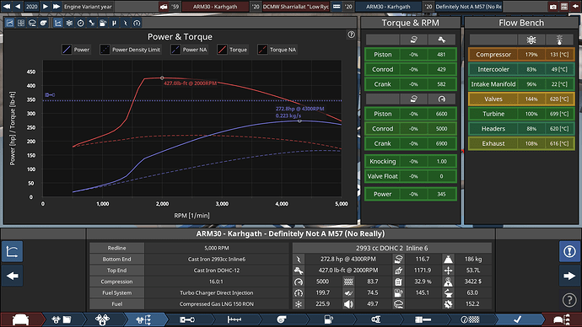Open the piston and conrod bottom end tab
The image size is (582, 327).
(x=187, y=319)
